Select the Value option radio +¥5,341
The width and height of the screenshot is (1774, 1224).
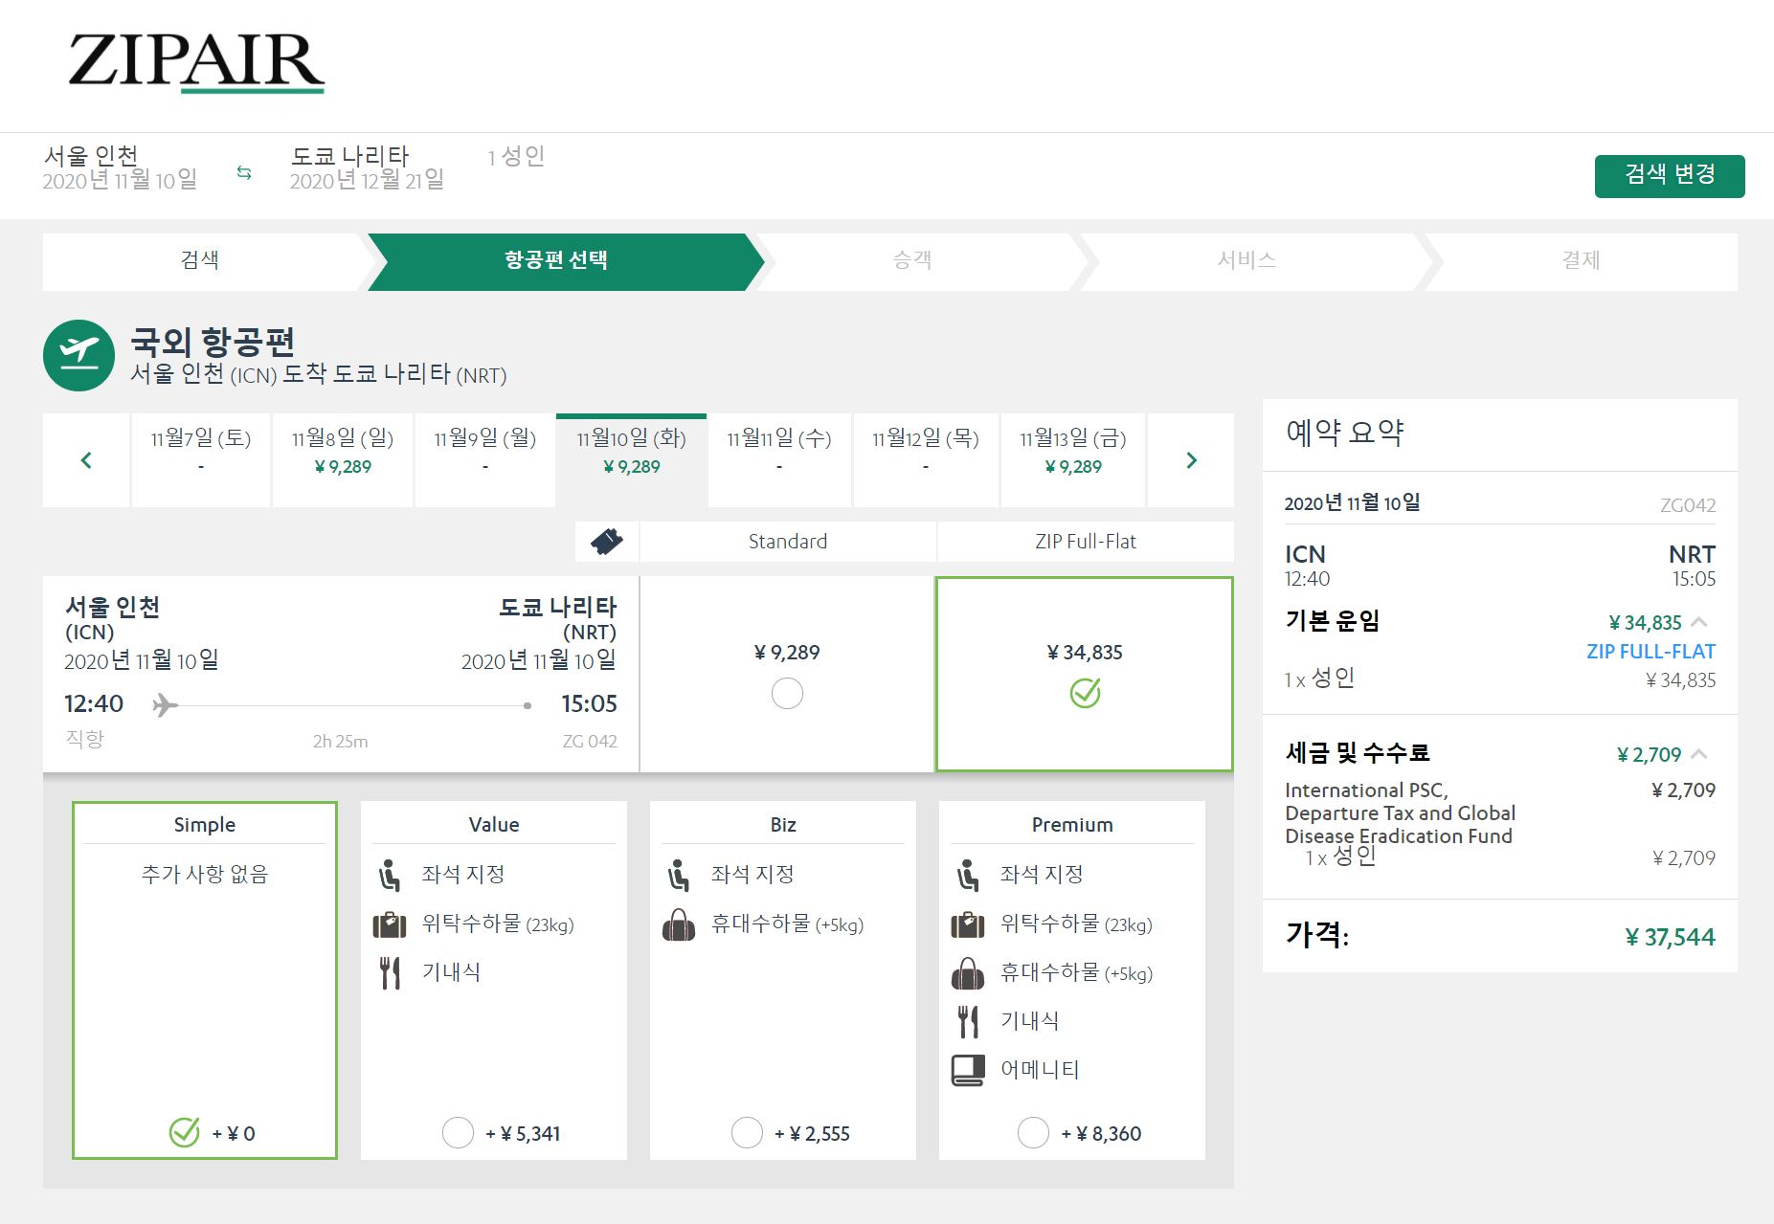(458, 1132)
